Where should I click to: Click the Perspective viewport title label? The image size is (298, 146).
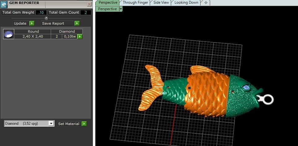pos(107,9)
